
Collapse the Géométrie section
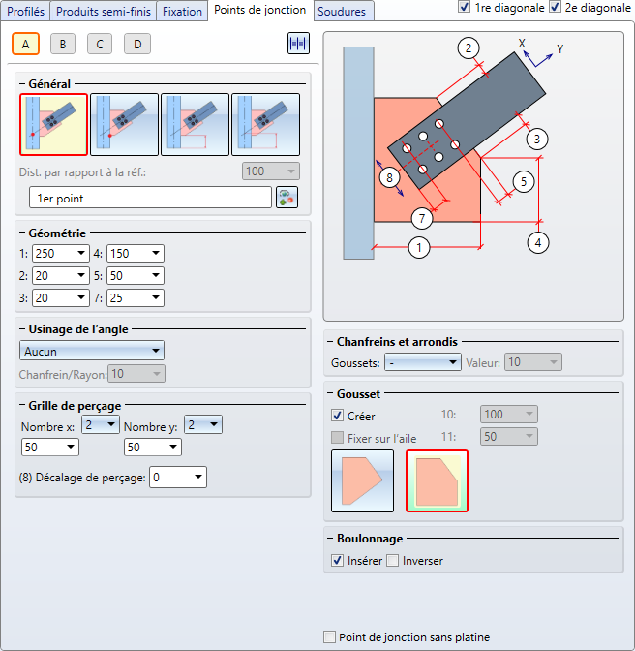coord(22,232)
